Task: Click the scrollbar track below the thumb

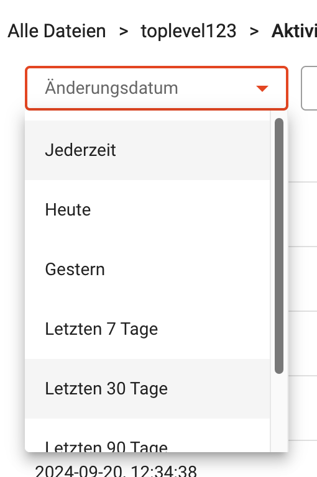Action: [x=279, y=413]
